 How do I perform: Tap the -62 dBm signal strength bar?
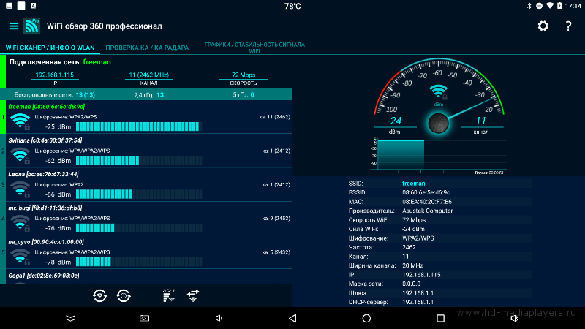pyautogui.click(x=139, y=161)
